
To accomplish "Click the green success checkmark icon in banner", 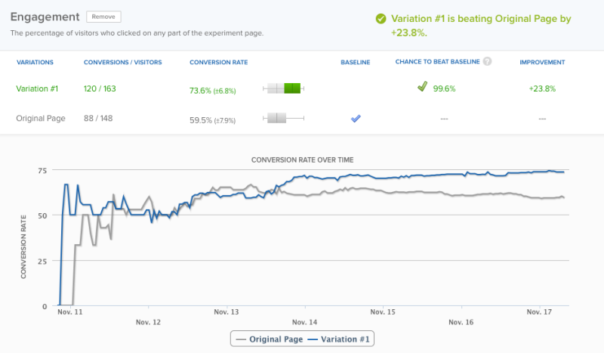I will click(381, 18).
